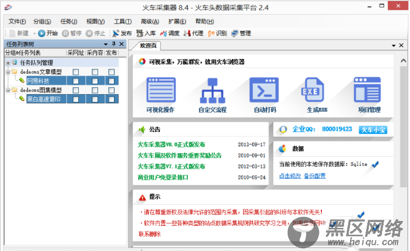Image resolution: width=410 pixels, height=251 pixels.
Task: Open the 新建 dropdown arrow
Action: tap(34, 34)
